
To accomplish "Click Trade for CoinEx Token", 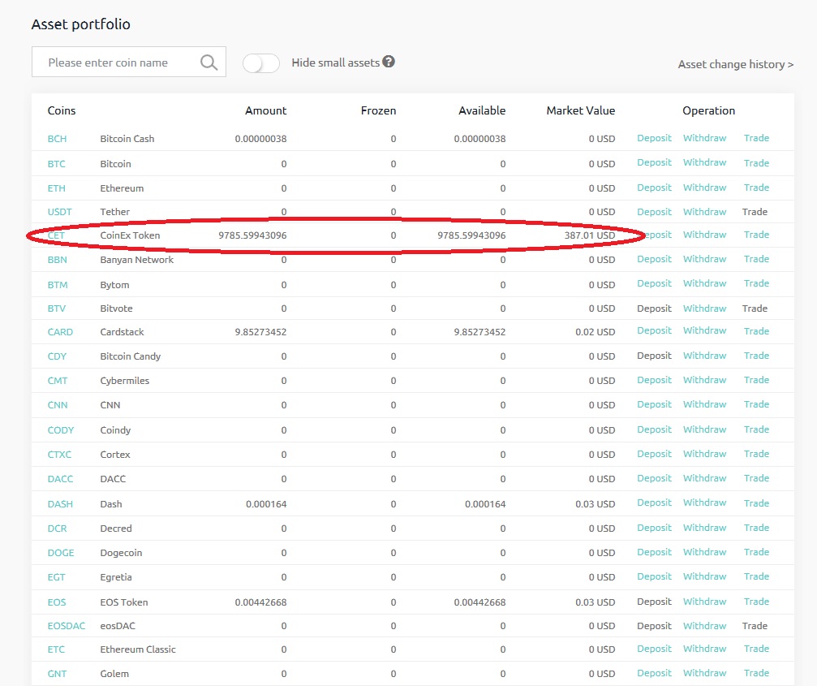I will click(x=756, y=235).
